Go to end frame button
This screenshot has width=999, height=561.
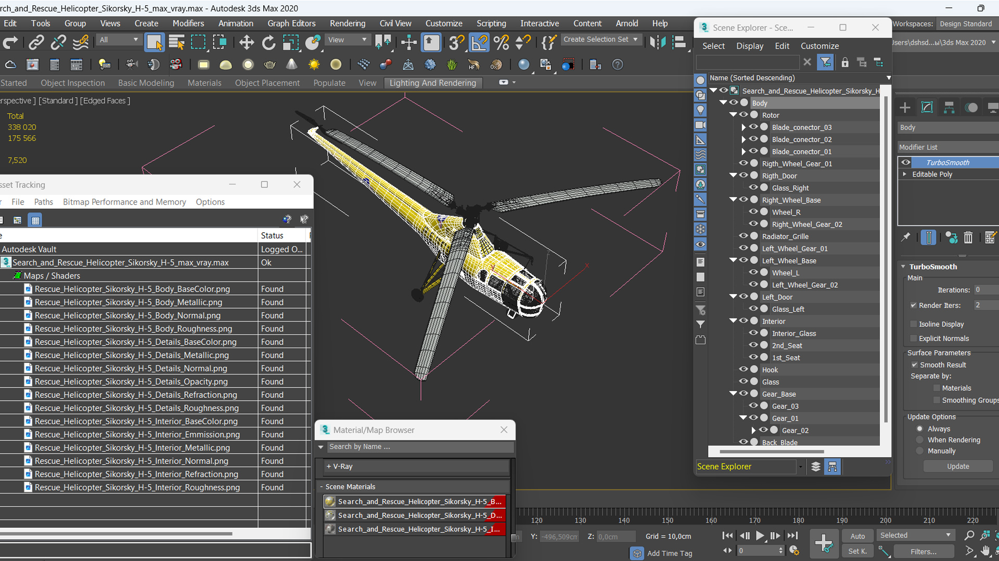coord(792,536)
